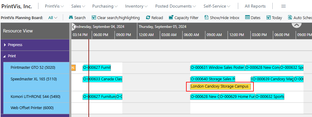Click the Search binoculars icon

coord(71,18)
